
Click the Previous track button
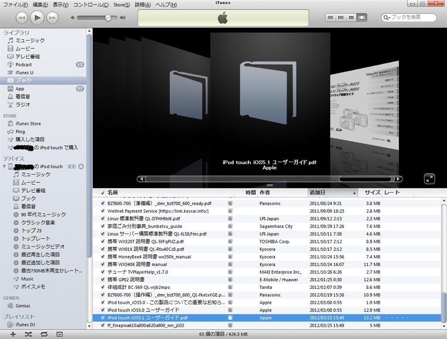pos(22,17)
